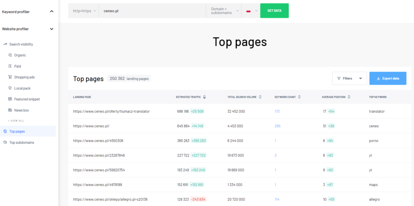414x206 pixels.
Task: Click the -243 834 traffic change value
Action: tap(198, 200)
